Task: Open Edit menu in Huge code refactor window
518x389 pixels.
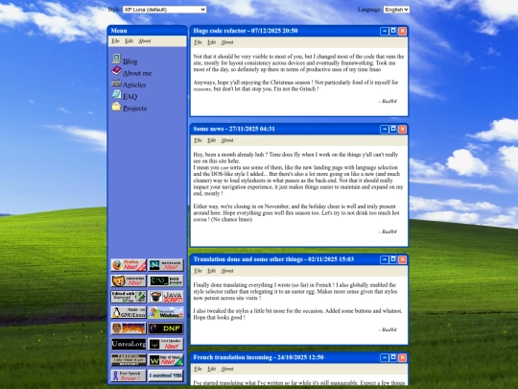Action: (x=211, y=42)
